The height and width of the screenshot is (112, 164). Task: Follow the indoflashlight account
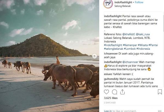click(x=139, y=2)
